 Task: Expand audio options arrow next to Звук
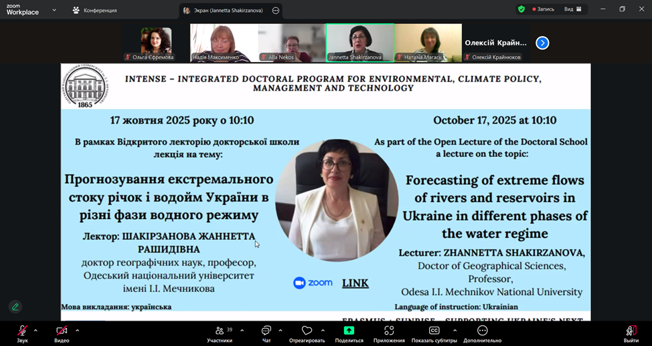[x=35, y=330]
